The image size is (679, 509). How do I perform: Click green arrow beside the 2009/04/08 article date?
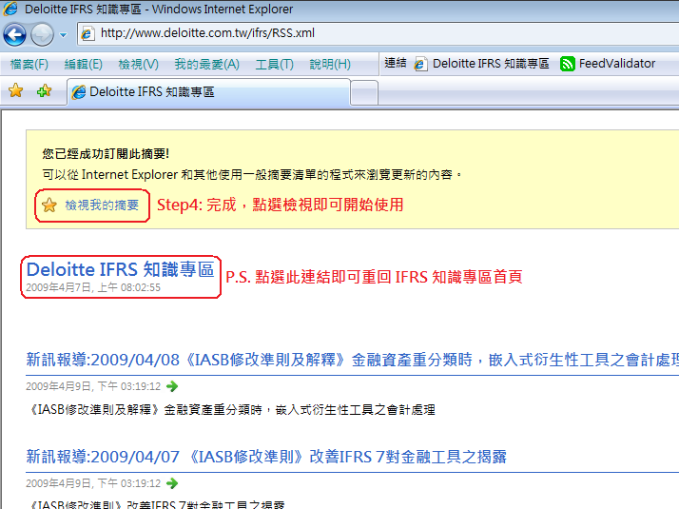click(172, 386)
